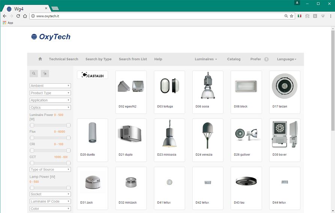
Task: Click the zoom magnifier icon in address bar
Action: pyautogui.click(x=286, y=16)
